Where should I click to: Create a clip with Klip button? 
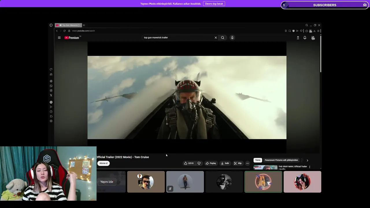pyautogui.click(x=238, y=163)
